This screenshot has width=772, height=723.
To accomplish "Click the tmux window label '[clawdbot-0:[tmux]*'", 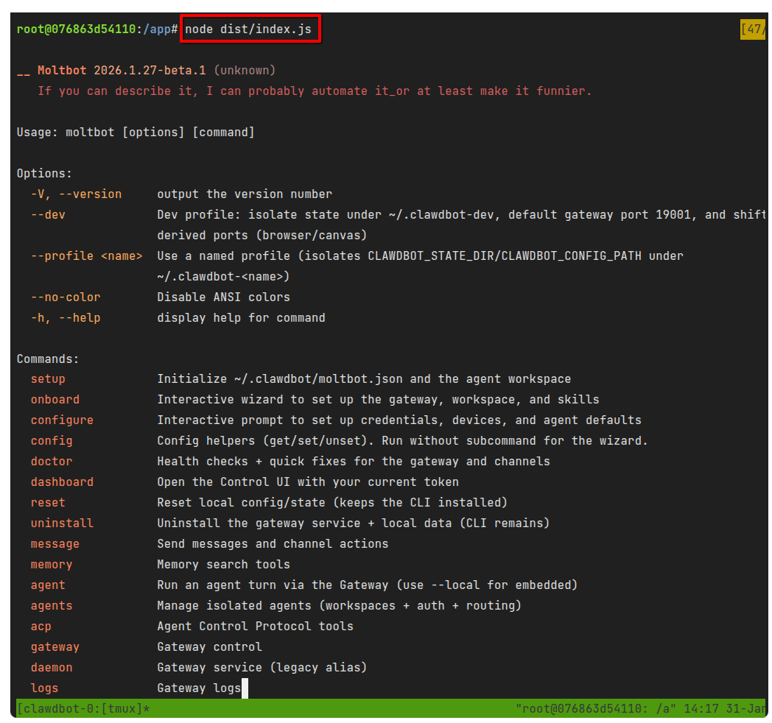I will point(83,709).
